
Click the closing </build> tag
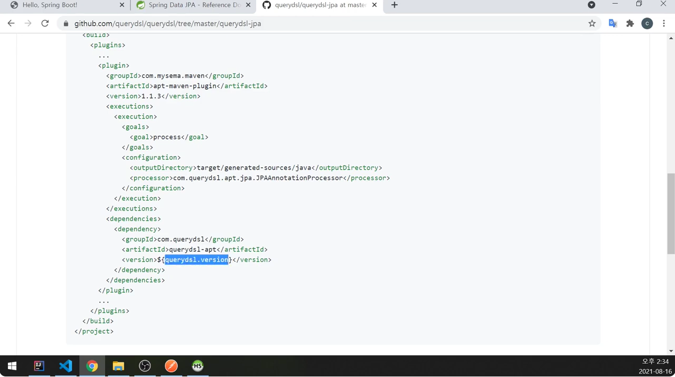pyautogui.click(x=98, y=321)
